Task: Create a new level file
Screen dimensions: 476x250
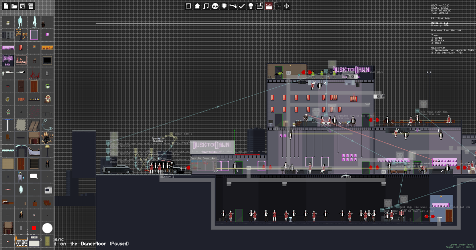Action: (6, 6)
